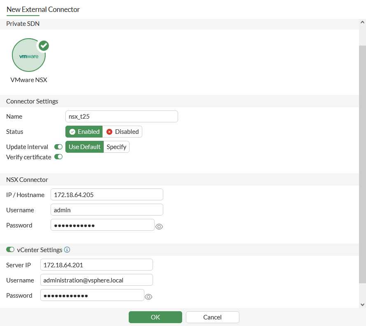Edit the vCenter Username field

point(96,280)
